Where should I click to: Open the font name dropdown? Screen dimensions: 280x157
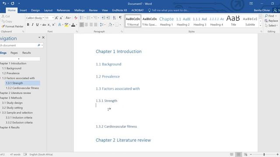44,18
